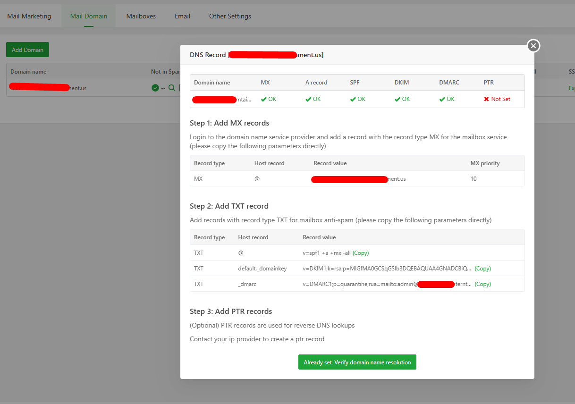Screen dimensions: 575x404
Task: Close the DNS Record dialog
Action: [533, 46]
